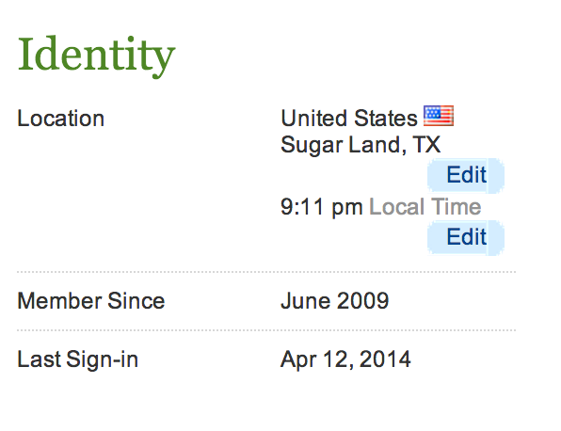The width and height of the screenshot is (561, 431).
Task: Click the Apr 12, 2014 date
Action: click(x=345, y=359)
